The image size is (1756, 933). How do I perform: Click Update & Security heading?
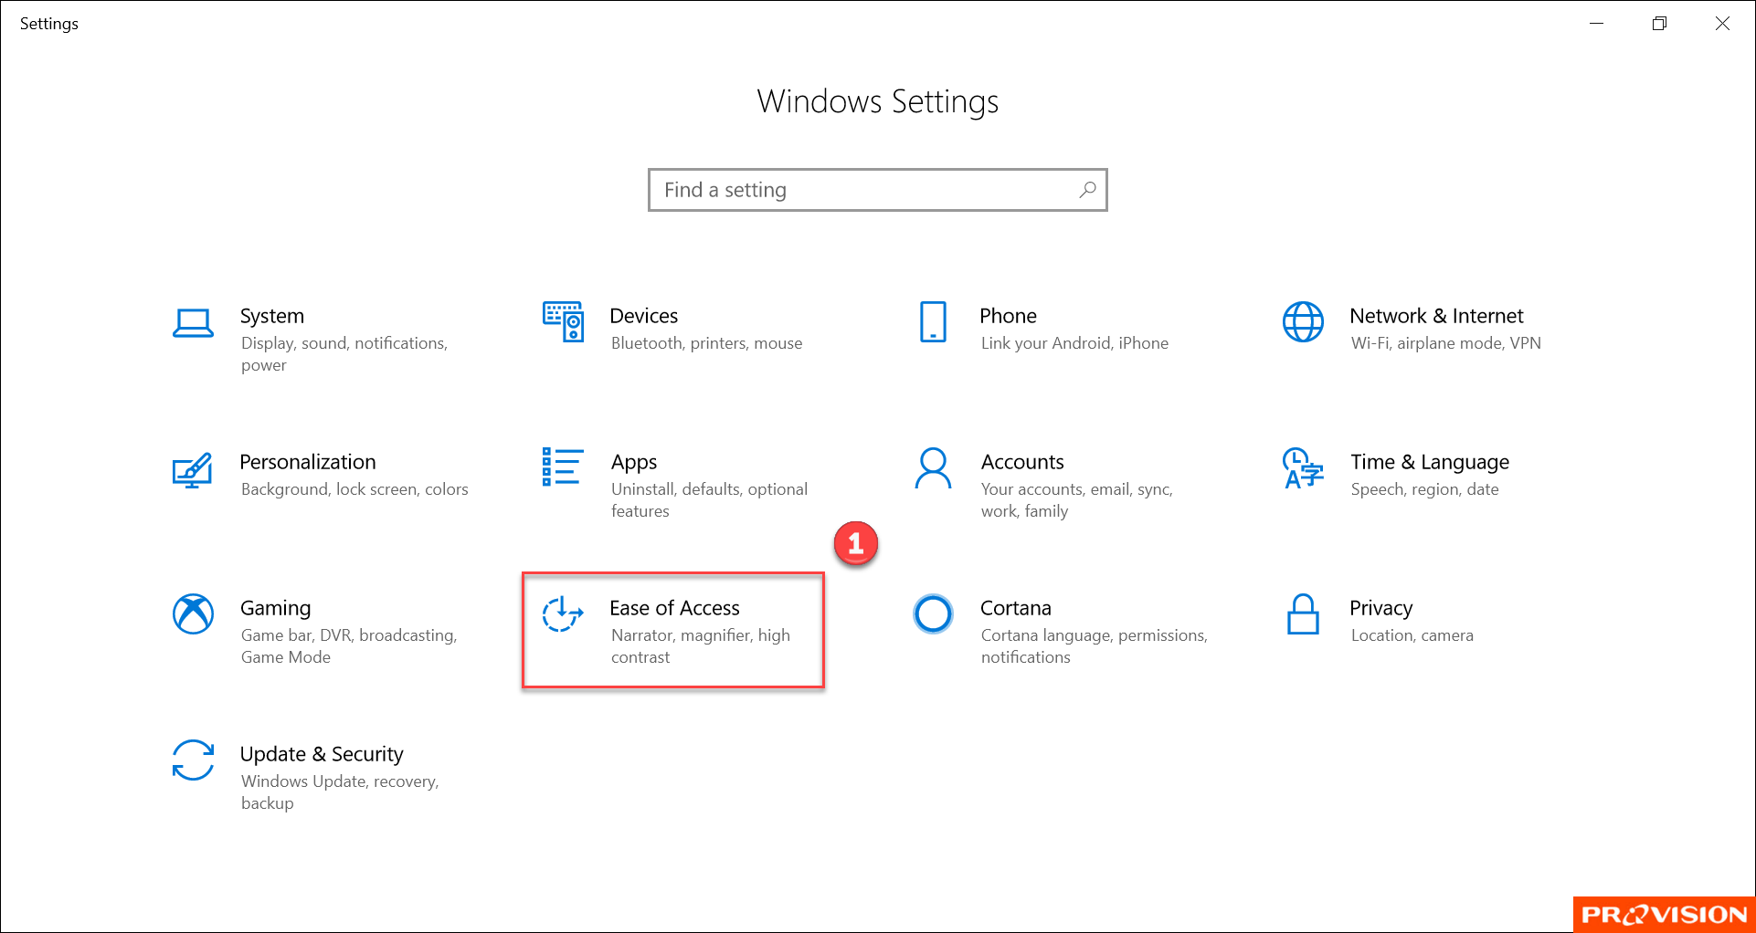(x=322, y=754)
